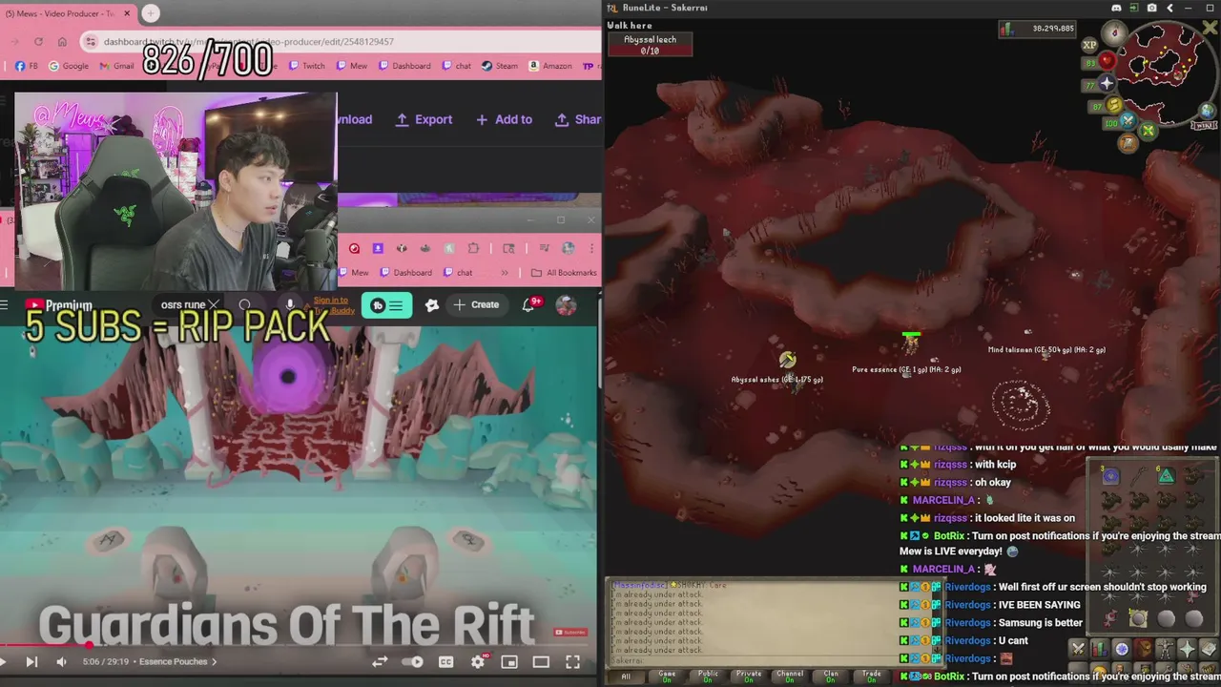Toggle the Clan chat filter

point(831,676)
